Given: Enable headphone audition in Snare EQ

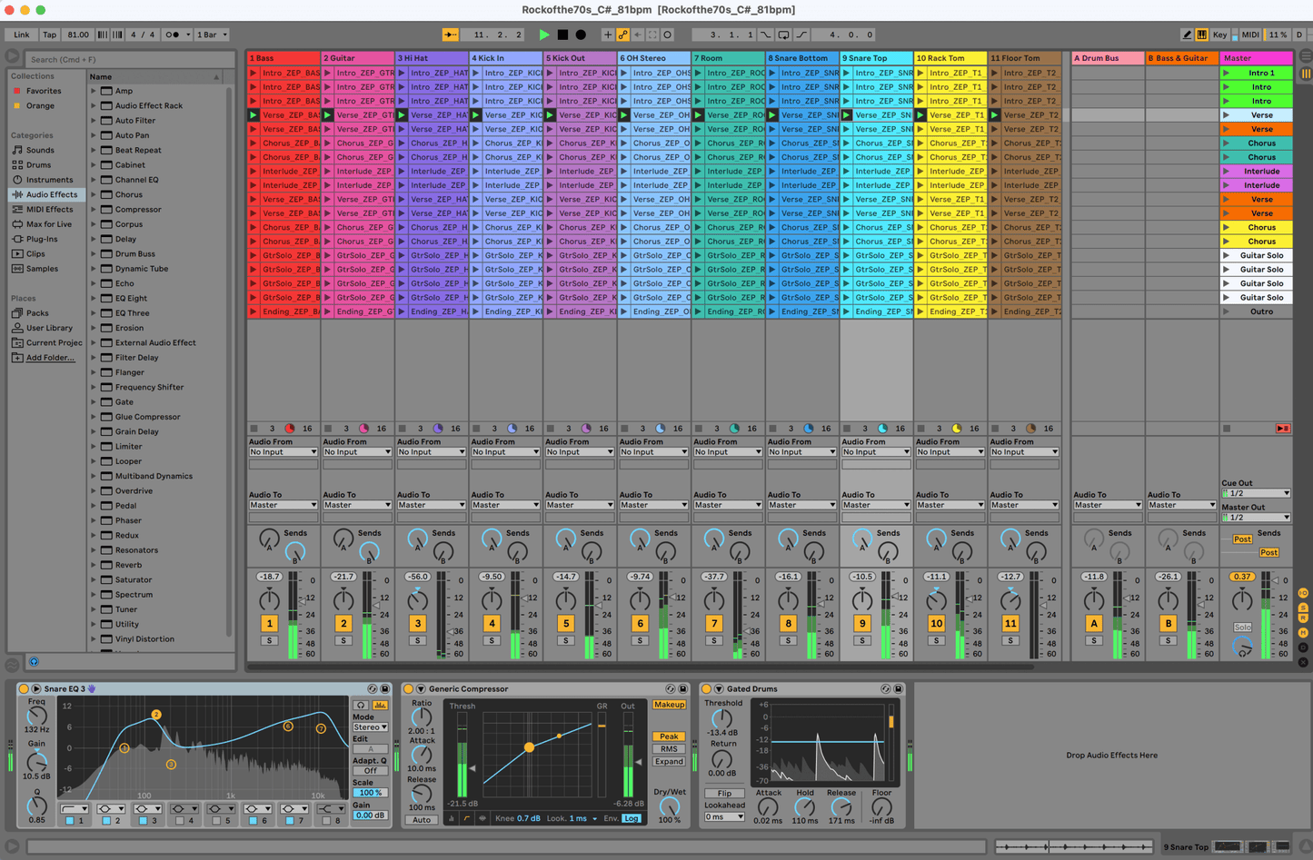Looking at the screenshot, I should (x=361, y=705).
